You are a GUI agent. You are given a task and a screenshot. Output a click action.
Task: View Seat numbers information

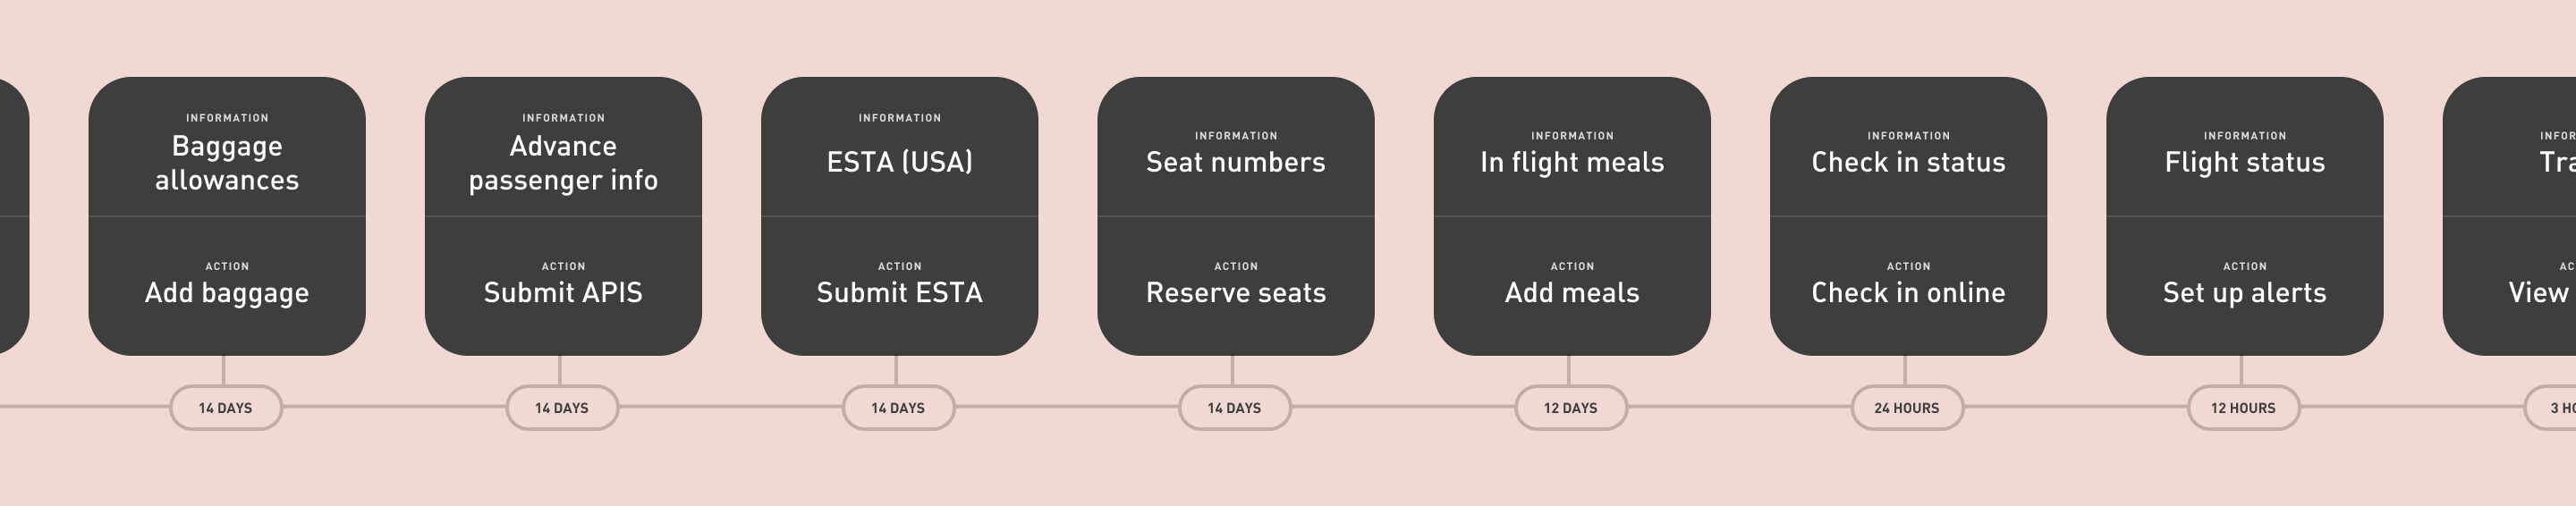[x=1235, y=162]
